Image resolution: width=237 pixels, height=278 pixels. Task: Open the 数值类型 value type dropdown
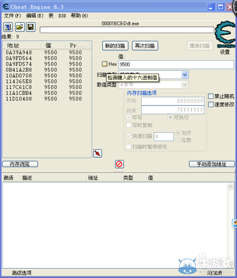pos(185,85)
